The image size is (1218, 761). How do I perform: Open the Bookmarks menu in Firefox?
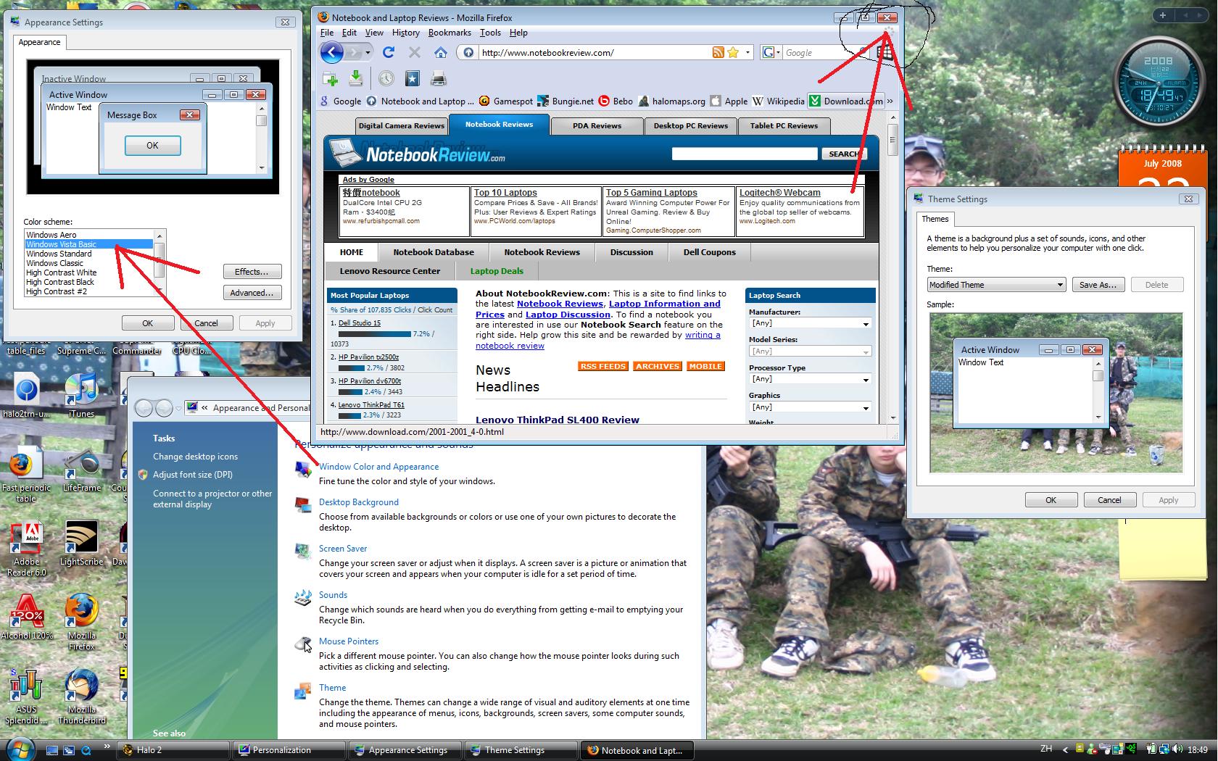coord(449,33)
